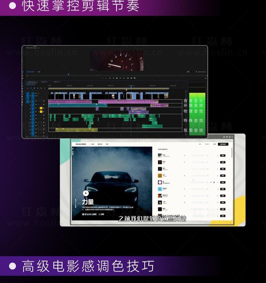The image size is (266, 283).
Task: Click the MUSICBED logo
Action: (x=81, y=144)
